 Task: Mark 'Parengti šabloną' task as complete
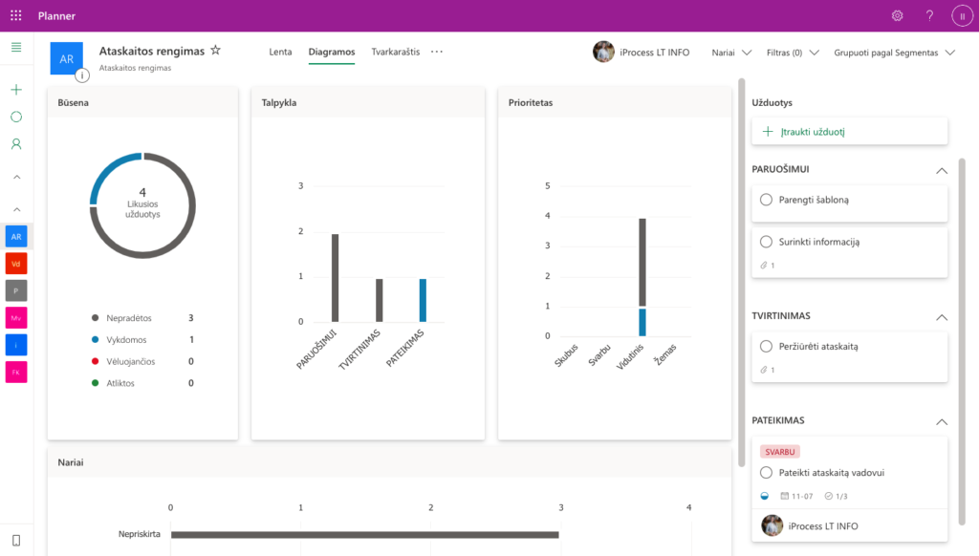[x=766, y=200]
